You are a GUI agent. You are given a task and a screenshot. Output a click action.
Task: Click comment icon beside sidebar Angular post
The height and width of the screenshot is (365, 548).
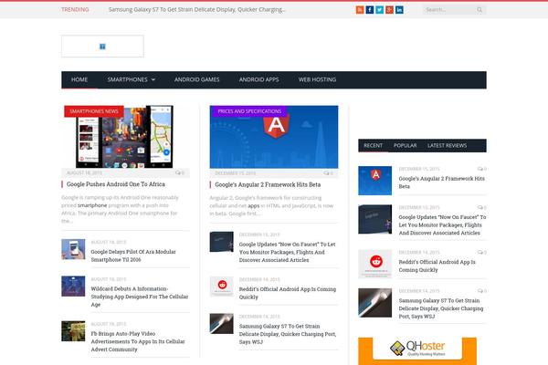482,169
